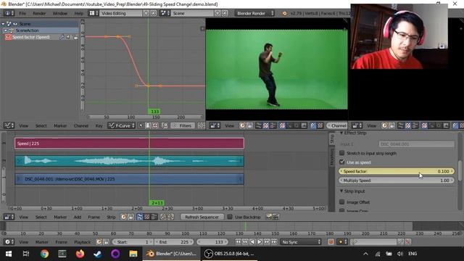This screenshot has height=261, width=464.
Task: Select the Speed factor (Speed) channel
Action: (31, 37)
